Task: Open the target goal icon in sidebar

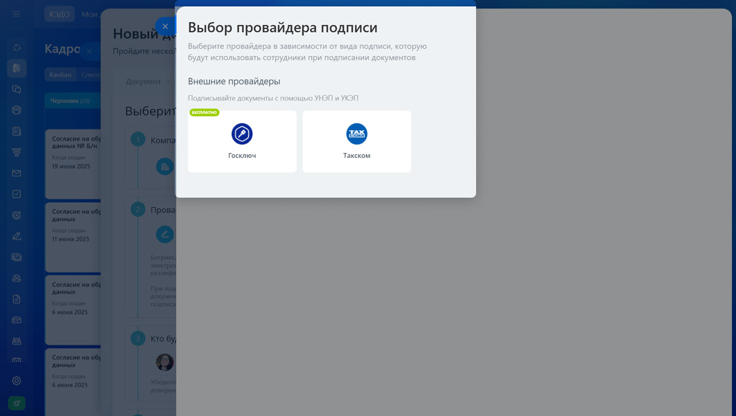Action: tap(17, 215)
